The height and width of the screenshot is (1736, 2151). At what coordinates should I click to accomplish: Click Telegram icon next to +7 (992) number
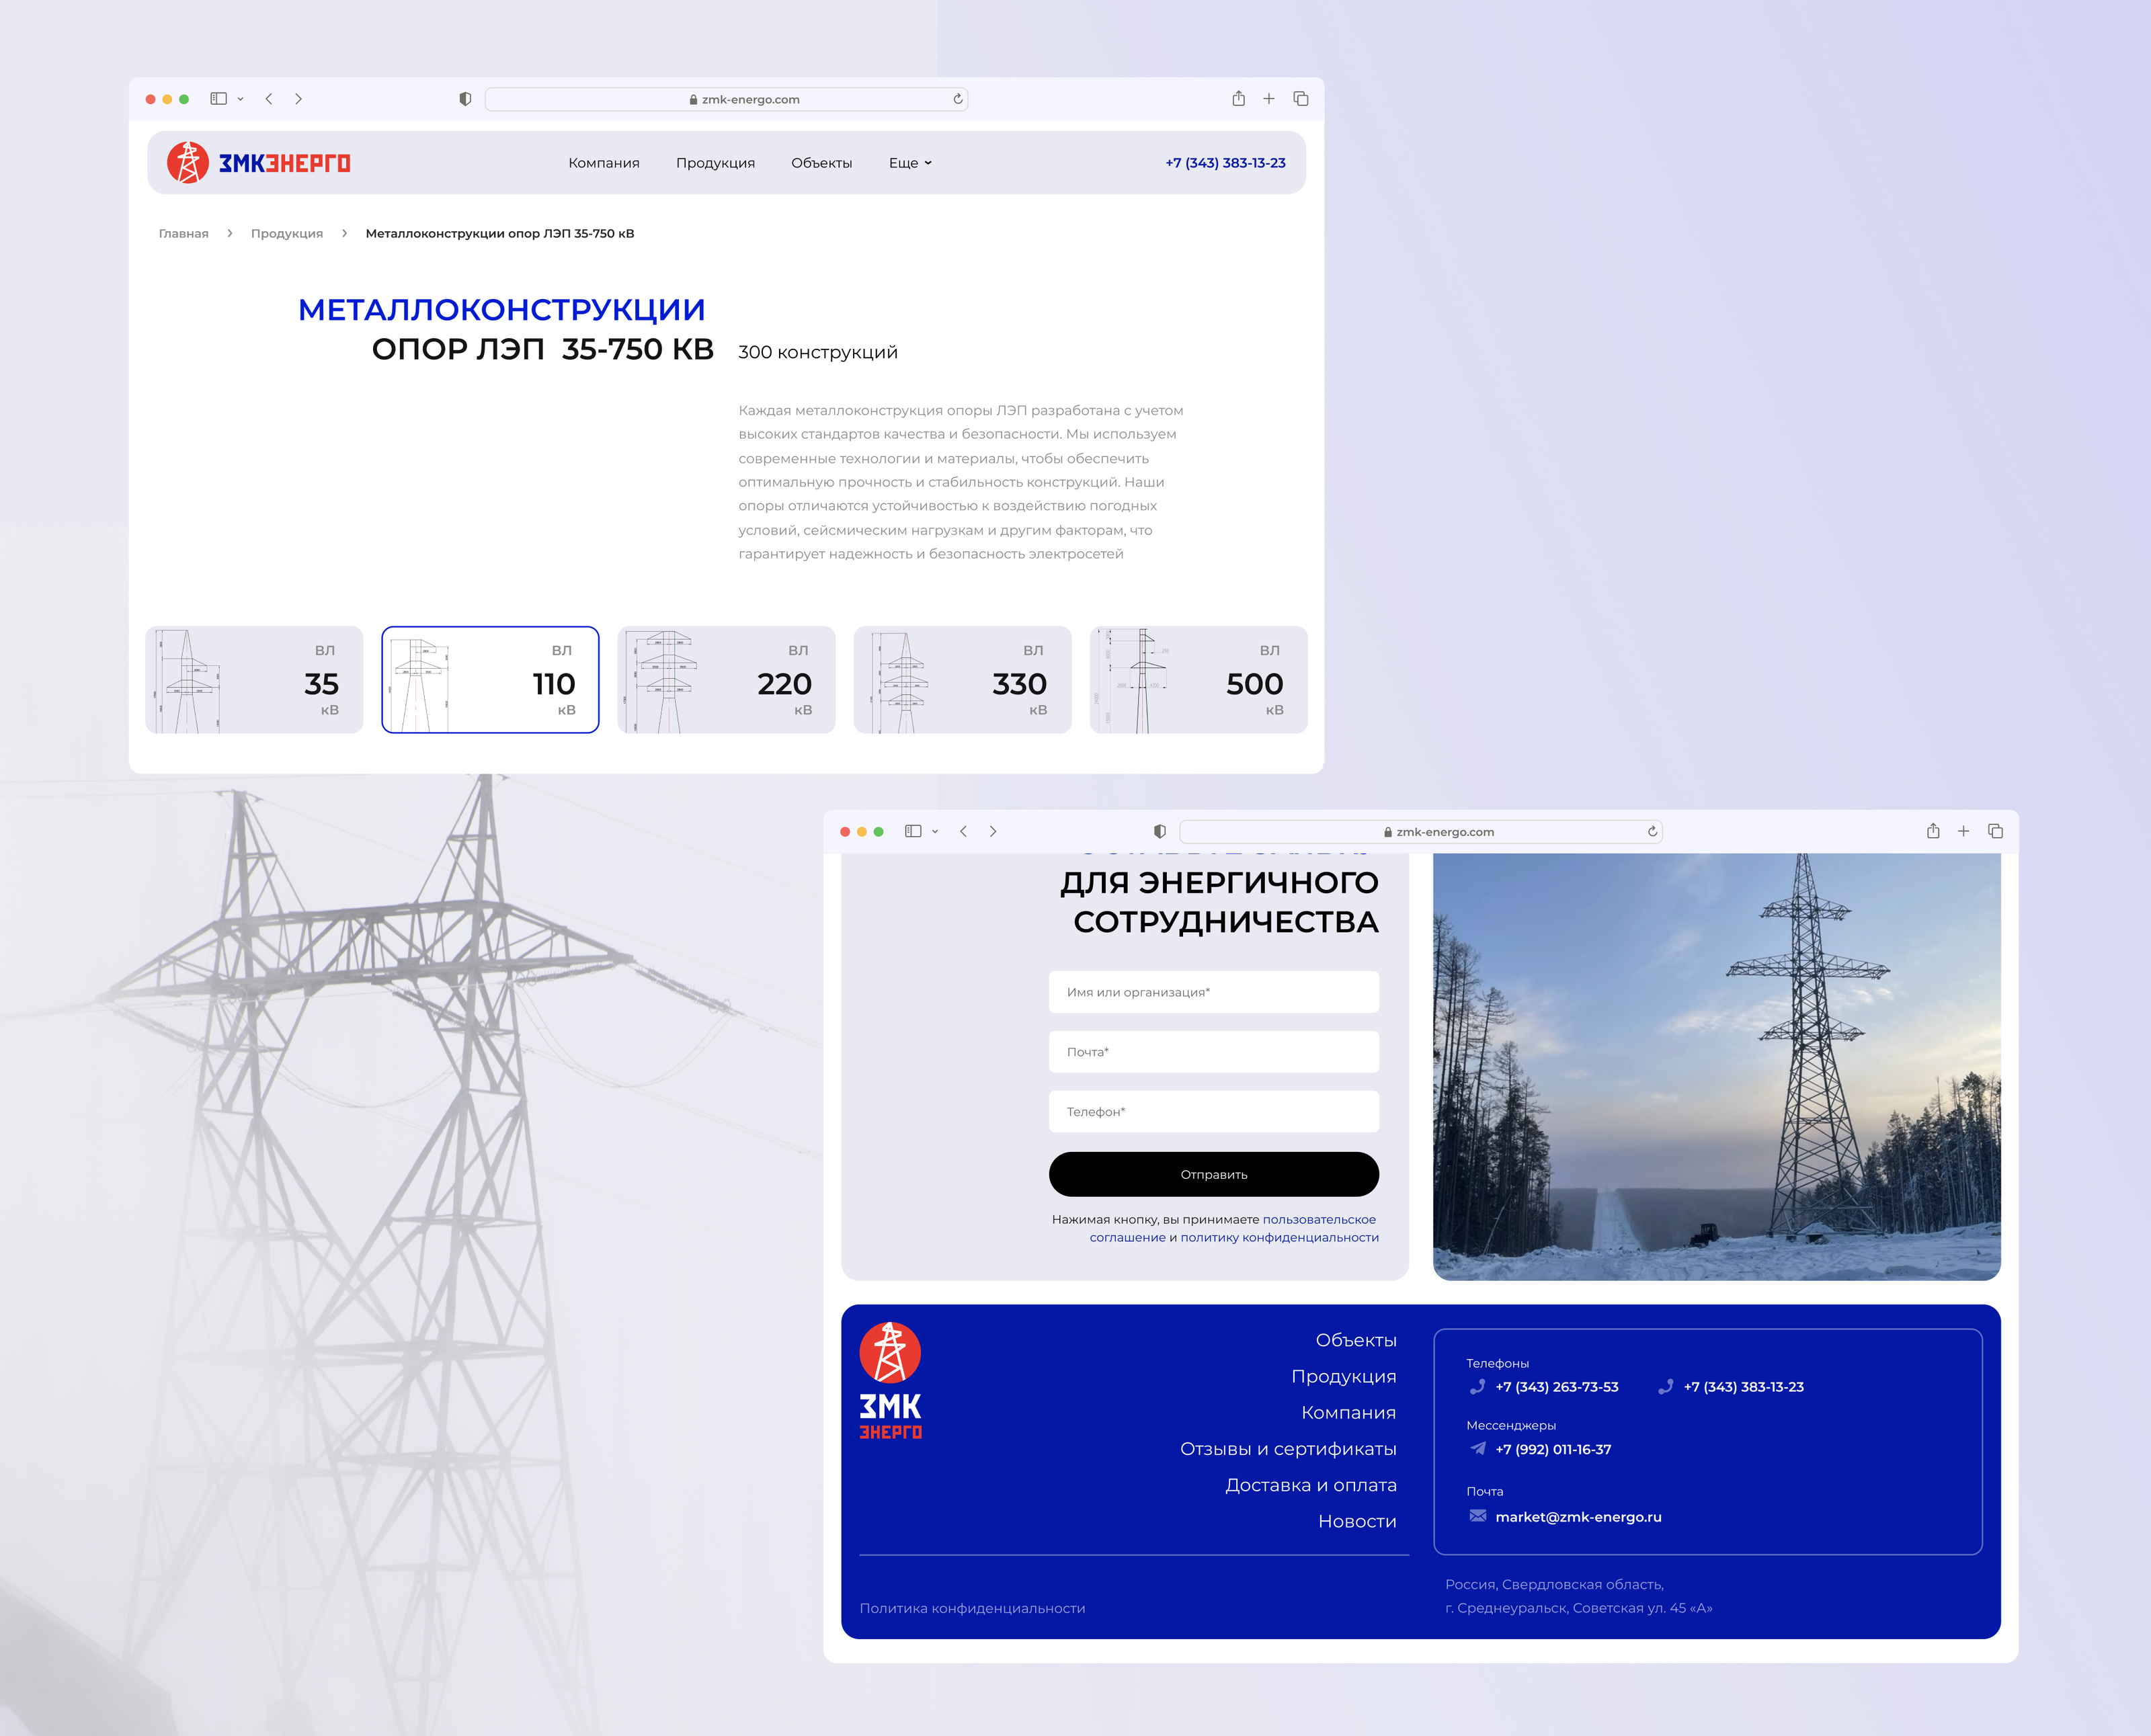click(x=1477, y=1449)
